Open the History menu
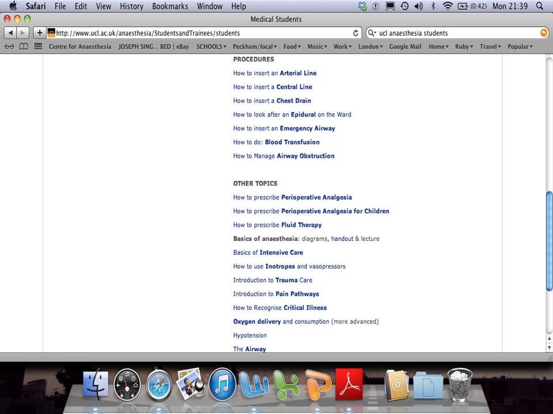Screen dimensions: 553x414 coord(131,6)
